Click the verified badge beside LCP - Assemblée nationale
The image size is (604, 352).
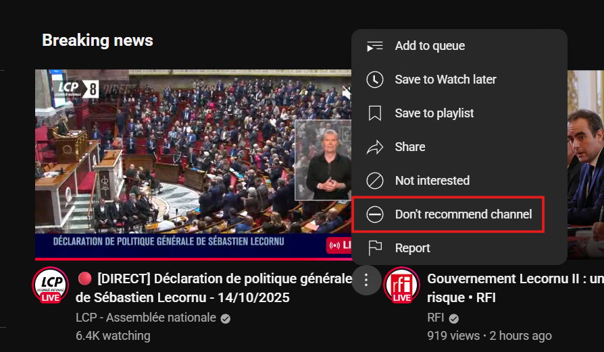226,318
